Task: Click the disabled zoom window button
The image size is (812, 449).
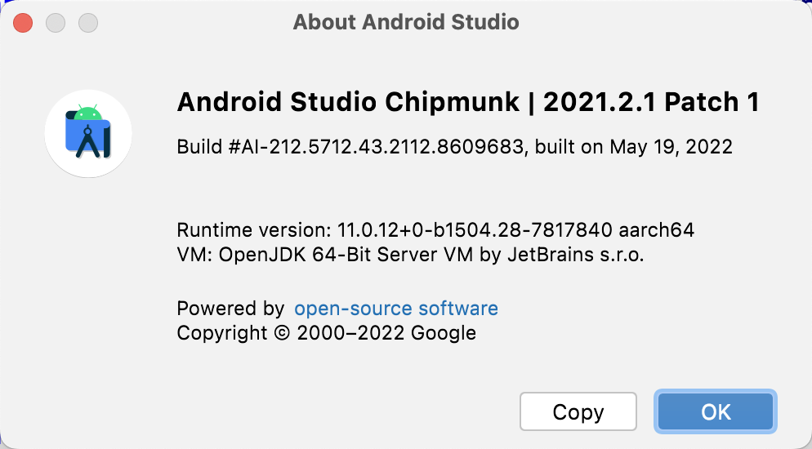Action: click(88, 22)
